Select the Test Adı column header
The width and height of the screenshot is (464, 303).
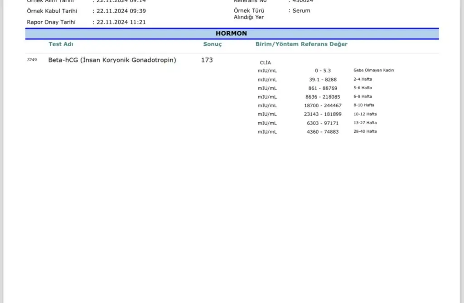[61, 44]
